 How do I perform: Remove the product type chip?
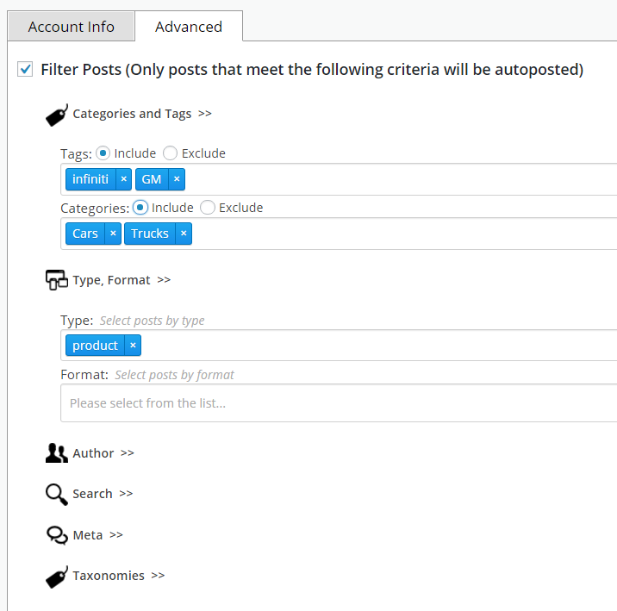pyautogui.click(x=133, y=346)
